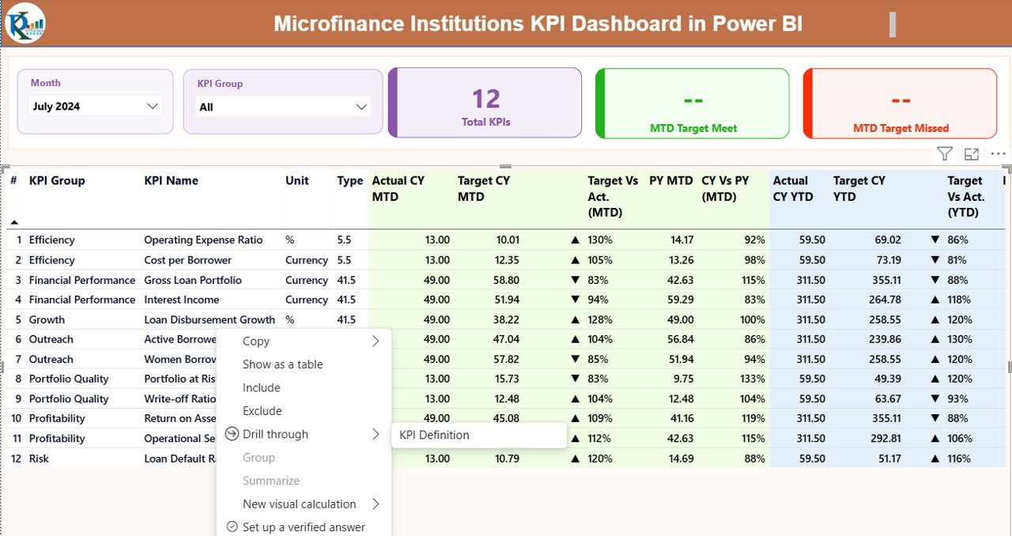Image resolution: width=1012 pixels, height=536 pixels.
Task: Expand the New visual calculation submenu
Action: (377, 504)
